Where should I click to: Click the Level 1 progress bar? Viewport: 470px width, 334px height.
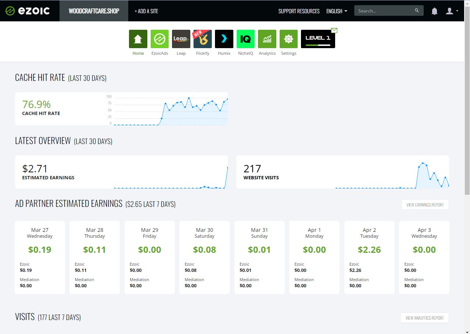[318, 45]
